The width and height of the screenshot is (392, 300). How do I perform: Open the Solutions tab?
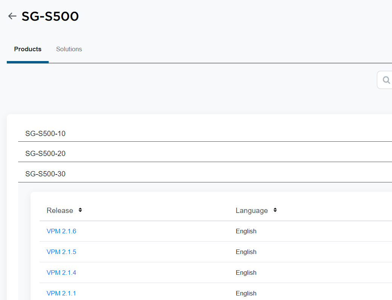[69, 49]
